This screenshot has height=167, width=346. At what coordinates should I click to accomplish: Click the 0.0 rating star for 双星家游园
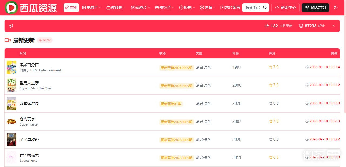[271, 103]
